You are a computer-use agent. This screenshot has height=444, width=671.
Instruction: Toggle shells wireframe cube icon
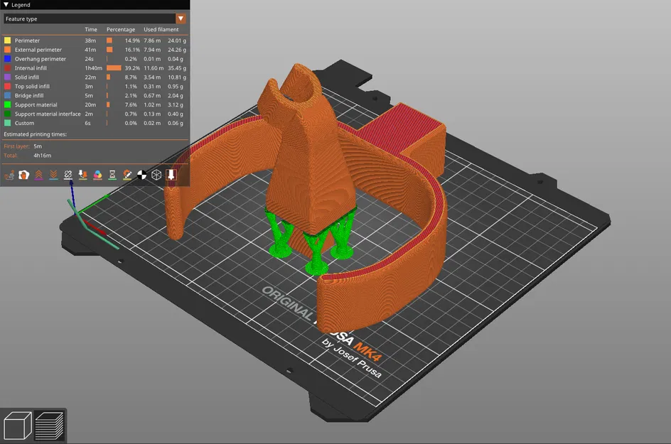tap(156, 175)
